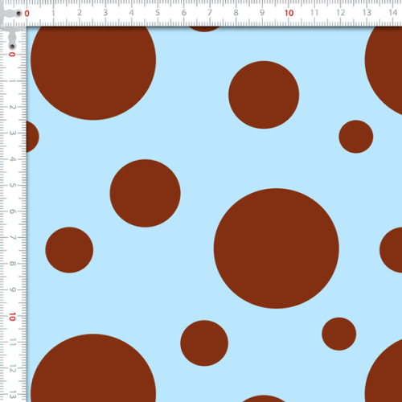Click number 3 on the top ruler
The height and width of the screenshot is (402, 402).
[105, 13]
